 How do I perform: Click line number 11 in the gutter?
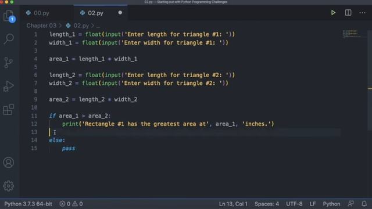tap(34, 116)
